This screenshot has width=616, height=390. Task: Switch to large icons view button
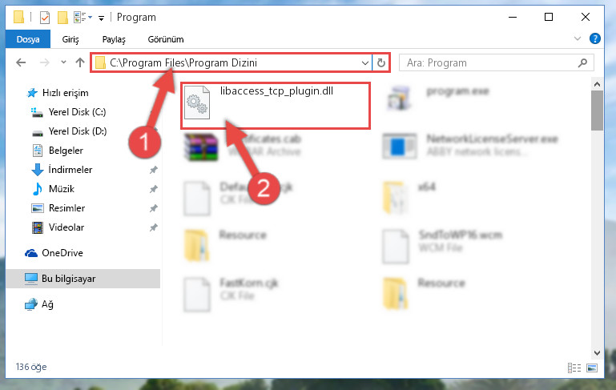(x=592, y=368)
